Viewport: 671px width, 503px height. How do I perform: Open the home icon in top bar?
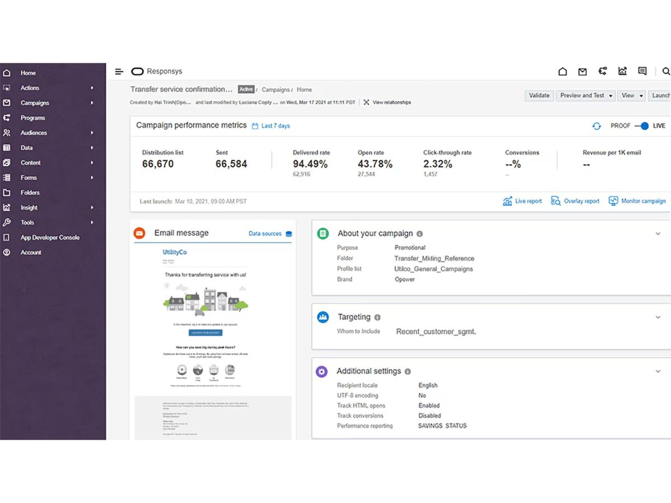click(x=563, y=72)
